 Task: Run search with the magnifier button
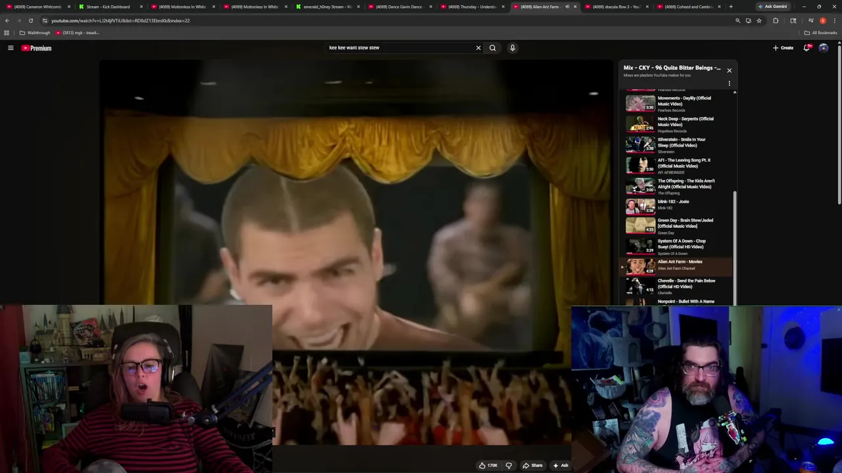tap(492, 48)
